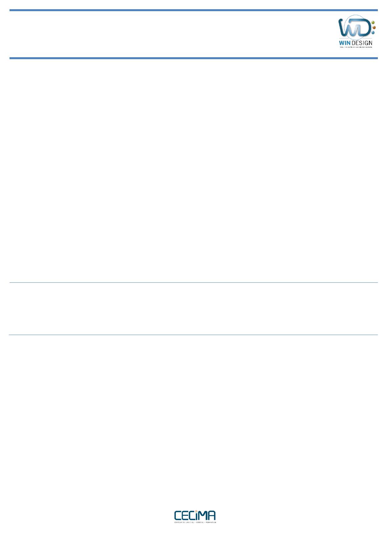
Task: Click the blank area between the thin separator lines
Action: (x=194, y=309)
